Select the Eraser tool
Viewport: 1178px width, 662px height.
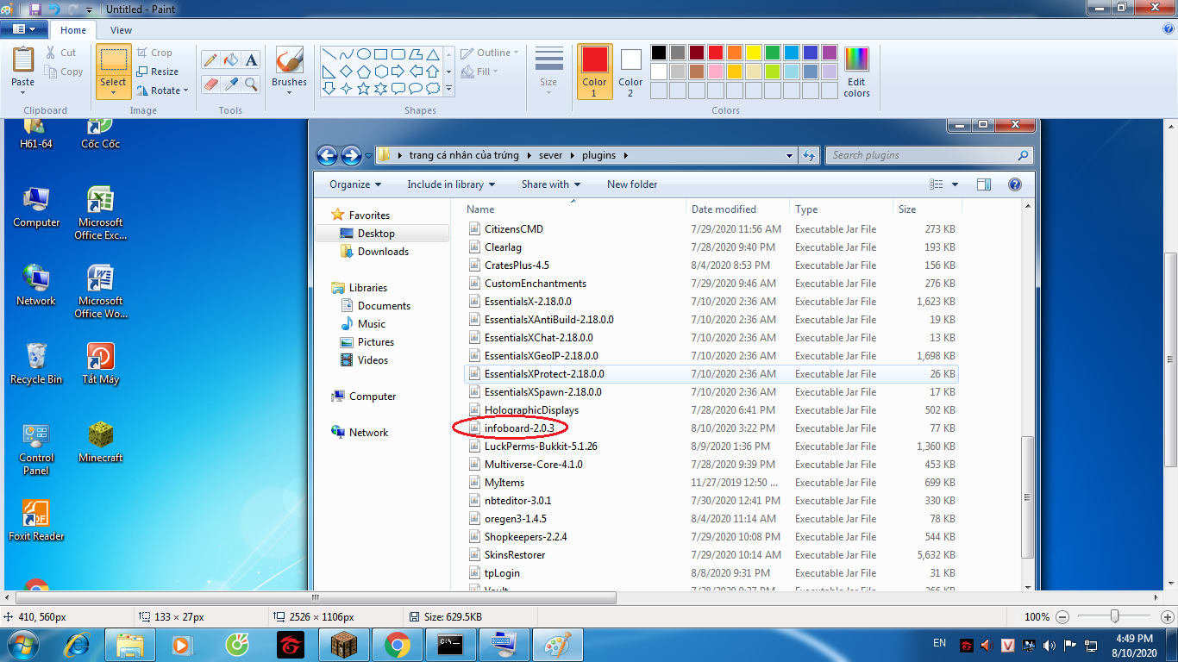pyautogui.click(x=210, y=84)
